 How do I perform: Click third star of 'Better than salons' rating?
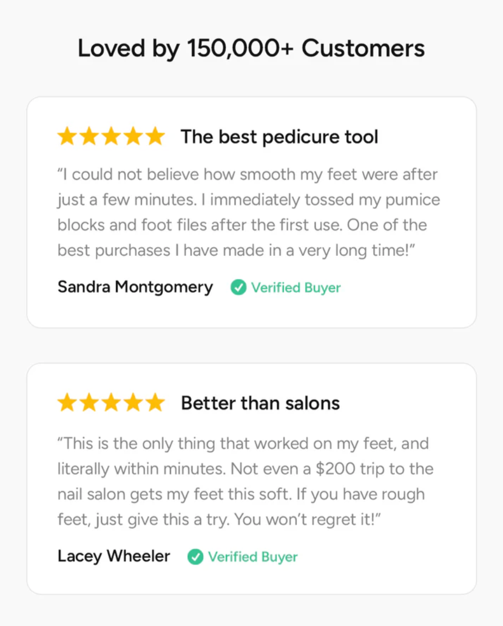point(111,403)
